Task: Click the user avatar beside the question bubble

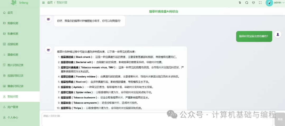Action: pyautogui.click(x=278, y=34)
